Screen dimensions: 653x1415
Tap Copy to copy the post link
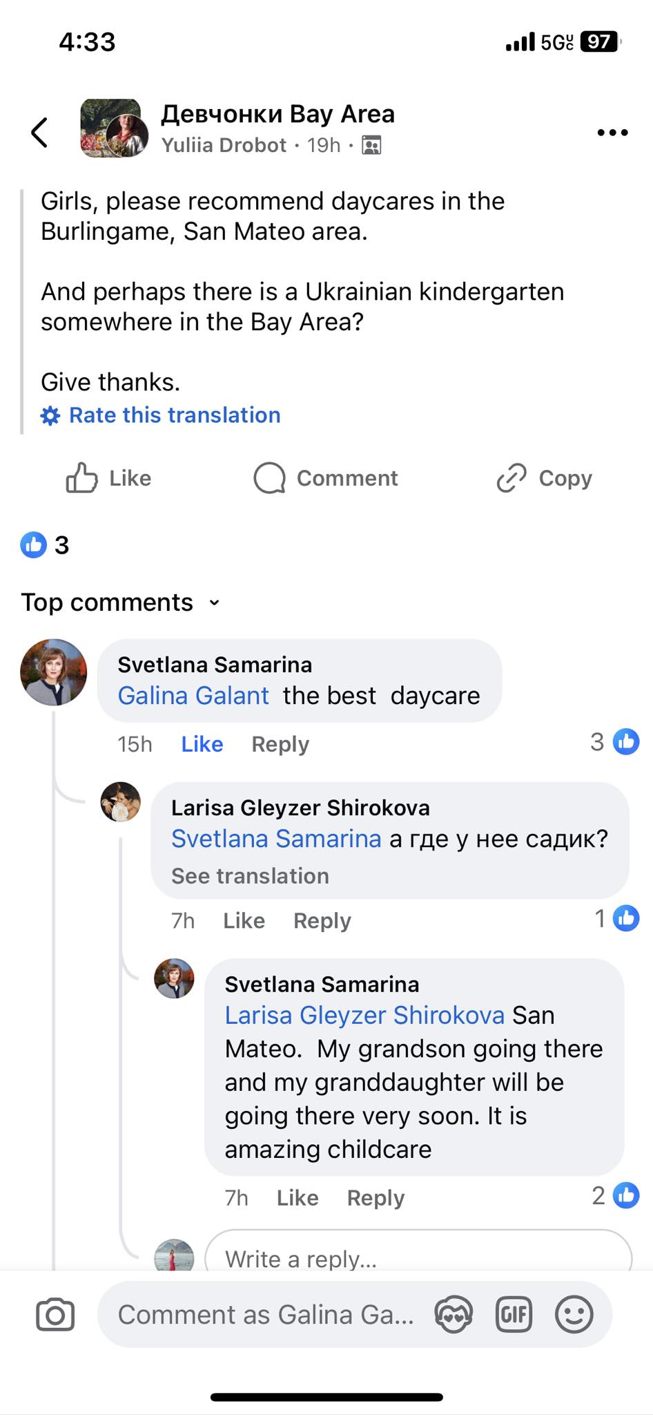[545, 478]
